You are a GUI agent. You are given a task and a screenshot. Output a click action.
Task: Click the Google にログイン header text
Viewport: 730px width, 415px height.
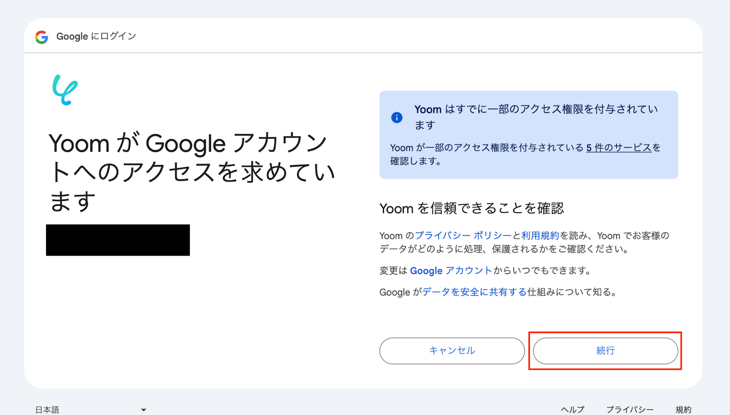click(96, 37)
